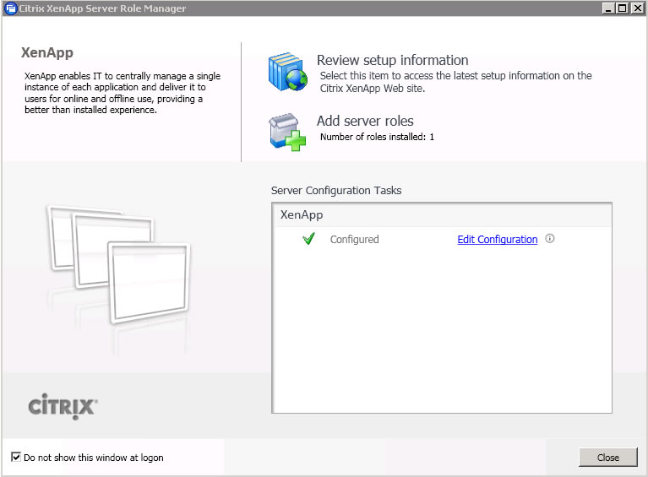Viewport: 648px width, 477px height.
Task: Click the Number of roles installed text
Action: point(377,137)
